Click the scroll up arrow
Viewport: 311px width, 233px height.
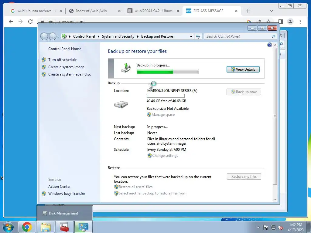click(x=275, y=45)
